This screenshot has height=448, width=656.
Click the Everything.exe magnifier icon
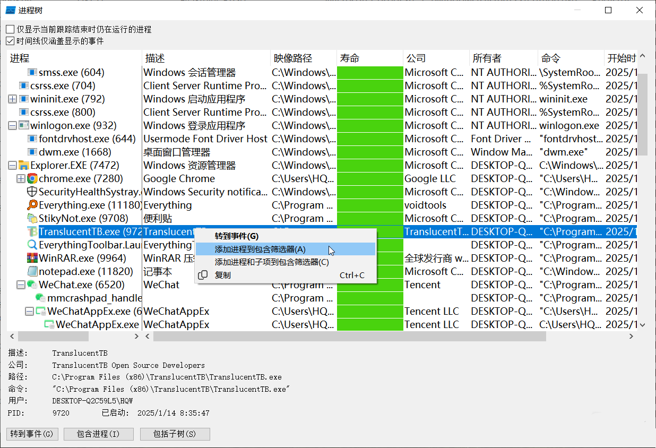pyautogui.click(x=32, y=205)
